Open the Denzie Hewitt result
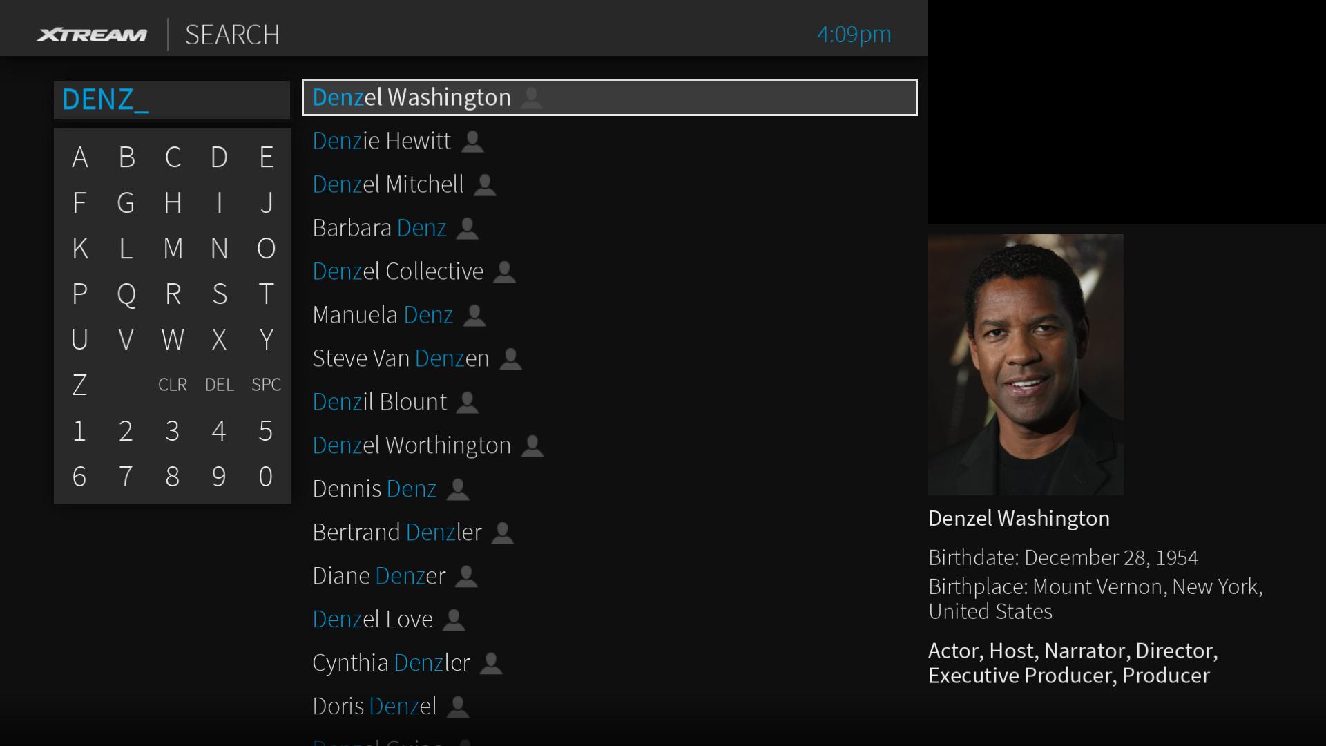1326x746 pixels. (x=610, y=141)
